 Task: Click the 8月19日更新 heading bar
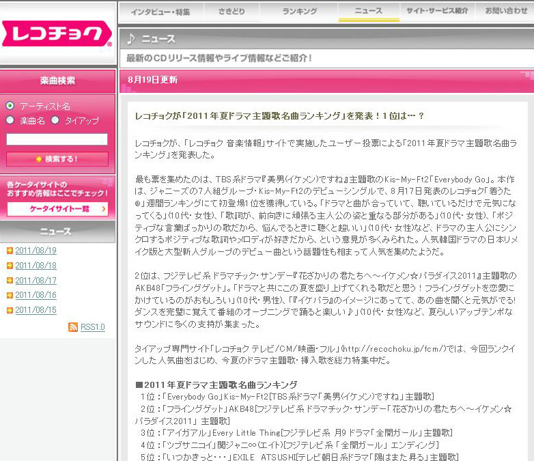tap(326, 81)
